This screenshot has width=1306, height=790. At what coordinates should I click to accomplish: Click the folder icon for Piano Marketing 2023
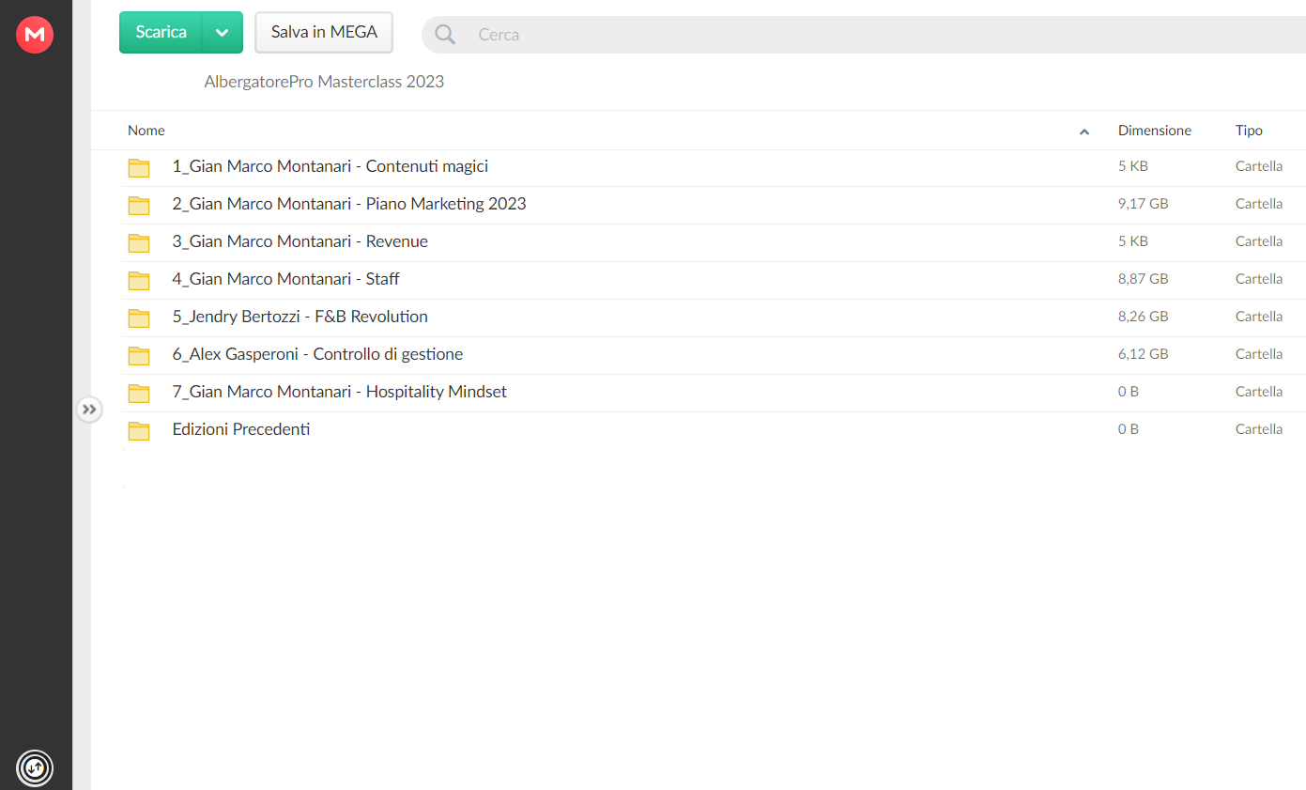139,206
